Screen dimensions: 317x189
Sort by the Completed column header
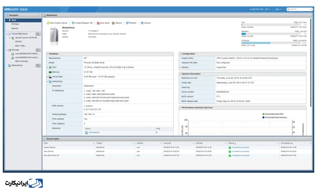point(286,143)
